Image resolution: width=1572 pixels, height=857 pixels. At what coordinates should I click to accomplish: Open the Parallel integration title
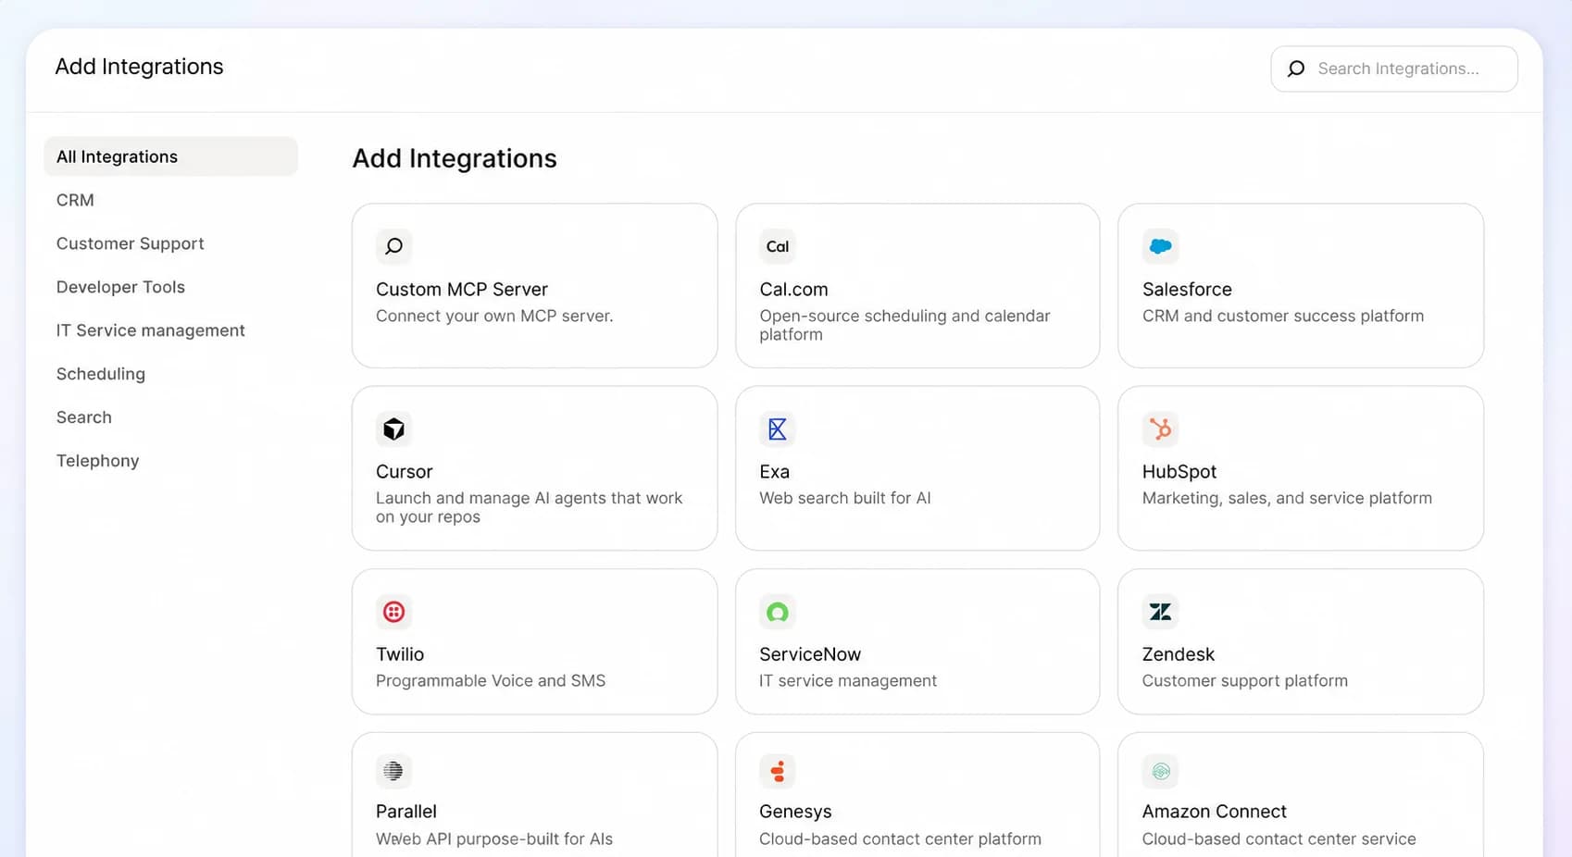pos(405,812)
